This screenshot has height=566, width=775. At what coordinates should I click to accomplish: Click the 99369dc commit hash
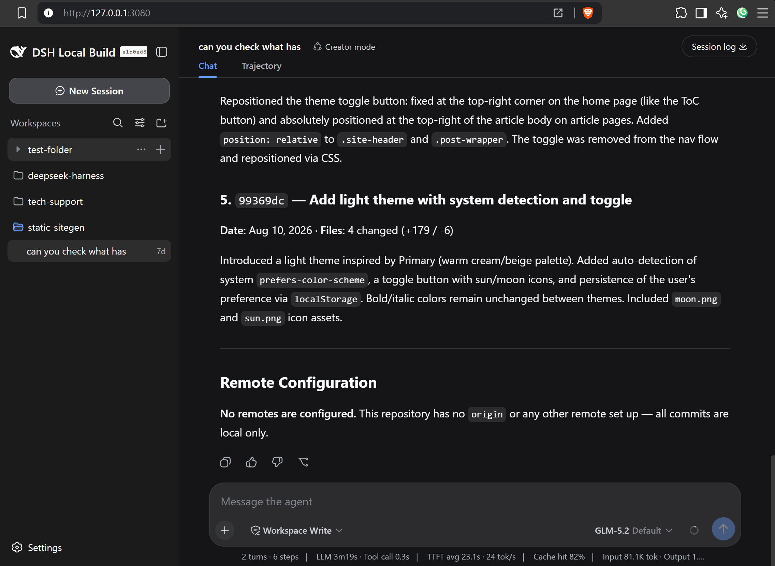click(261, 200)
